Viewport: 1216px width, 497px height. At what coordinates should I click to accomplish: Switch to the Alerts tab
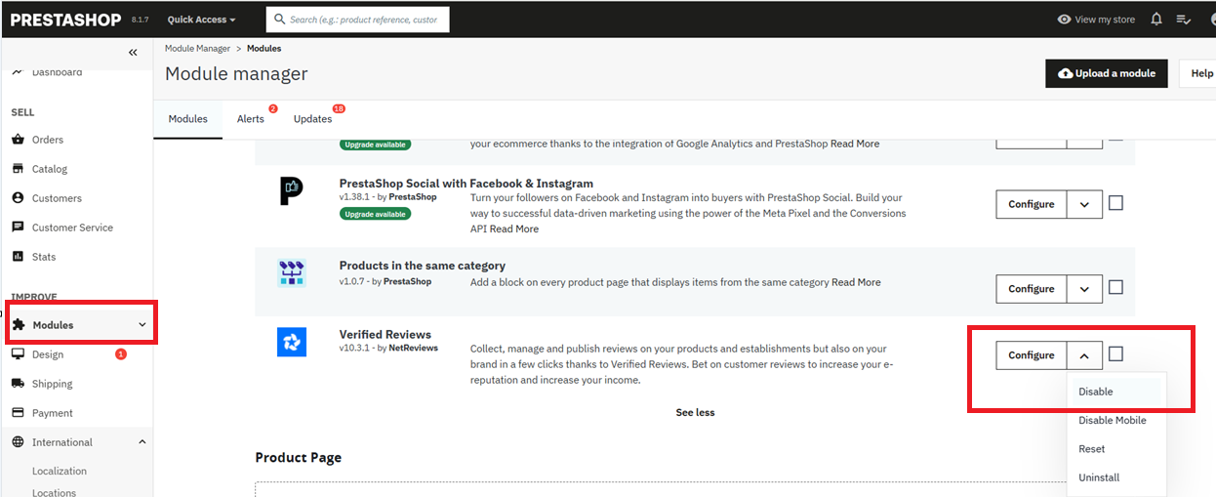251,119
